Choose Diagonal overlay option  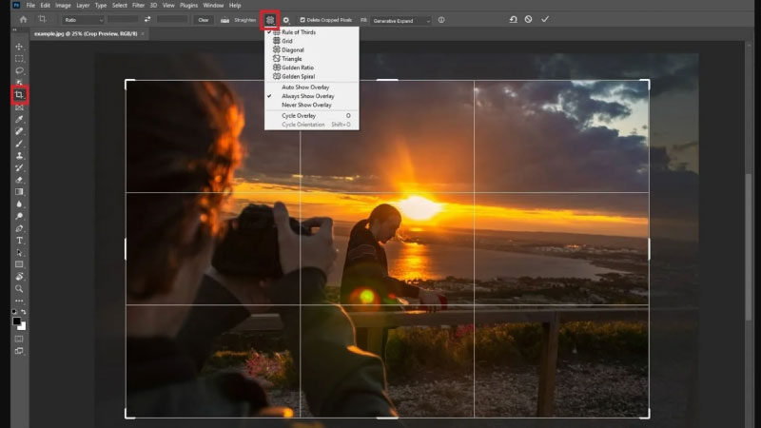coord(312,50)
